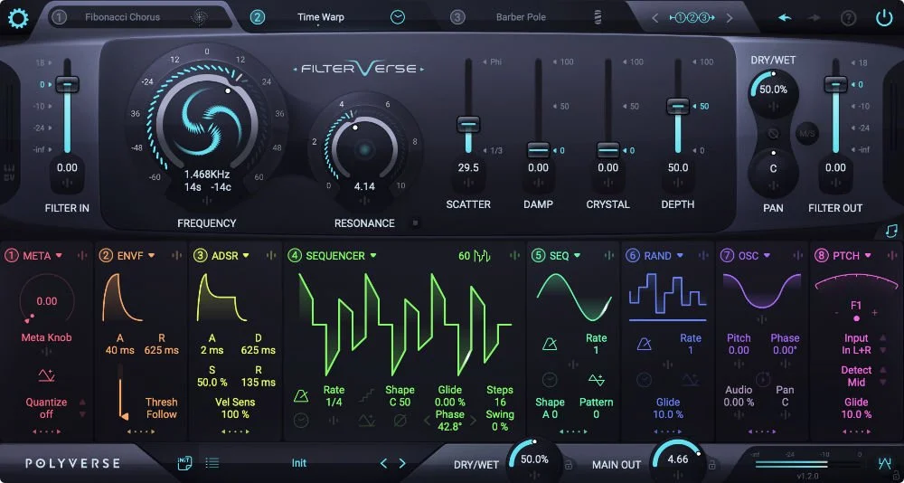Image resolution: width=904 pixels, height=483 pixels.
Task: Toggle the Dry/Wet lock icon
Action: (x=568, y=464)
